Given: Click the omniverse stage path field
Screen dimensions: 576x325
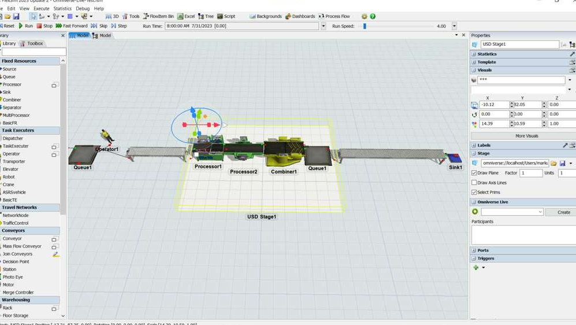Looking at the screenshot, I should pos(515,163).
